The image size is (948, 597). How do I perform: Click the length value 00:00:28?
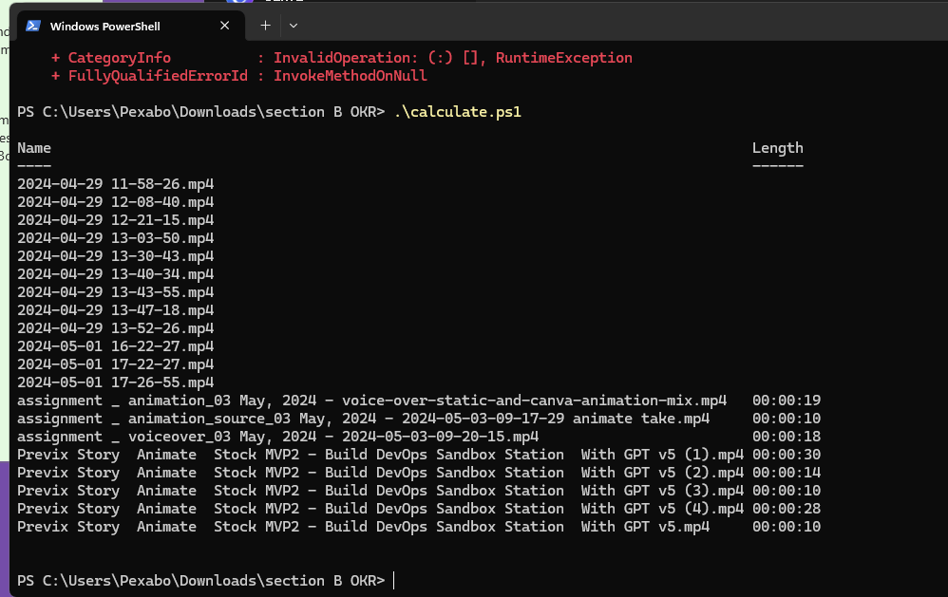click(x=787, y=510)
